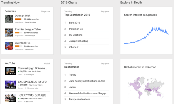Screen dimensions: 174x104
Task: Open Top Searches in 2016 chart
Action: click(77, 15)
